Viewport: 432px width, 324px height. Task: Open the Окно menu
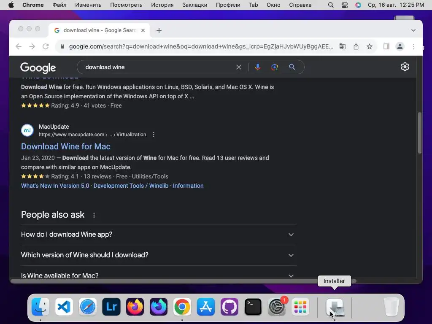coord(273,5)
